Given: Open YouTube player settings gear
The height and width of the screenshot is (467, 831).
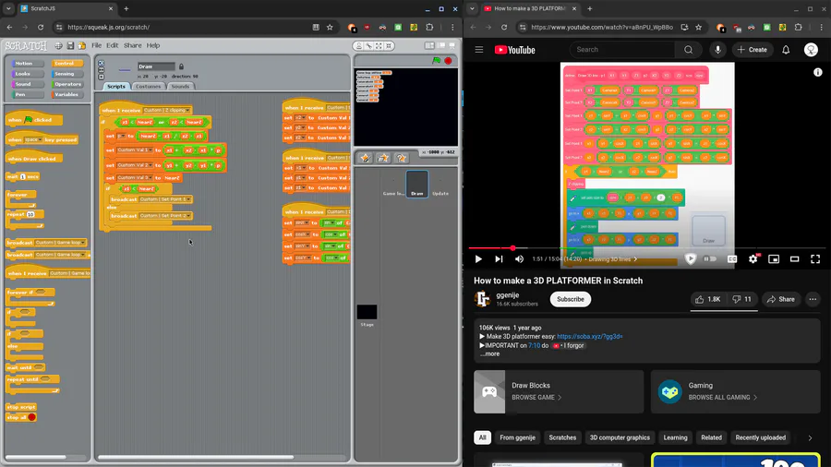Looking at the screenshot, I should (x=753, y=259).
